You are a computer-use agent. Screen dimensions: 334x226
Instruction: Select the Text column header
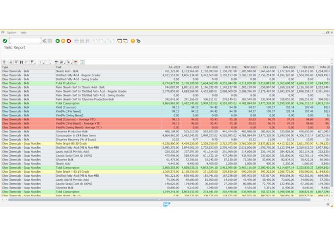point(108,67)
